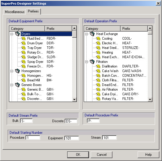Click the Cancel button

pos(101,155)
